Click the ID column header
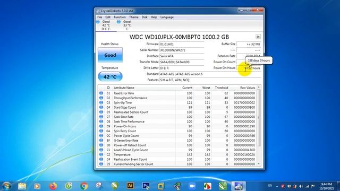The image size is (340, 191). pyautogui.click(x=108, y=88)
